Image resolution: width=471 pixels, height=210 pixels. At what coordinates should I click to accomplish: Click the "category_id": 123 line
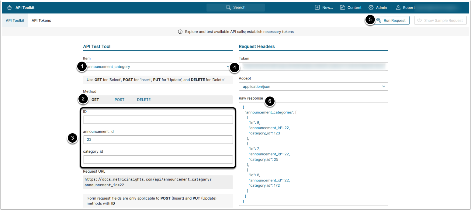(264, 133)
